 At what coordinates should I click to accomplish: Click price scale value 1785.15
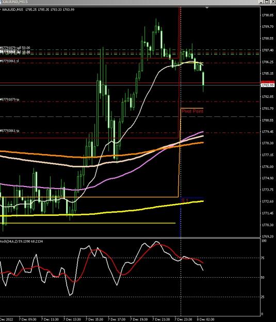pyautogui.click(x=268, y=73)
